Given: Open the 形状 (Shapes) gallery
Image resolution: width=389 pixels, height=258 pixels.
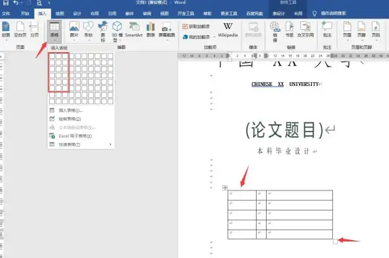Looking at the screenshot, I should tap(89, 31).
